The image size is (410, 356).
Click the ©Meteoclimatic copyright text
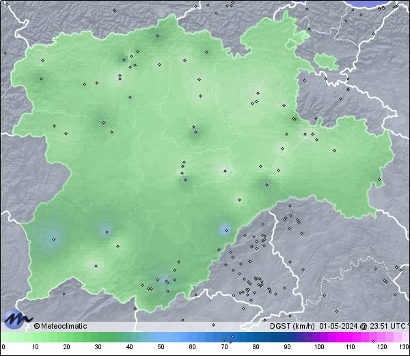click(x=60, y=326)
